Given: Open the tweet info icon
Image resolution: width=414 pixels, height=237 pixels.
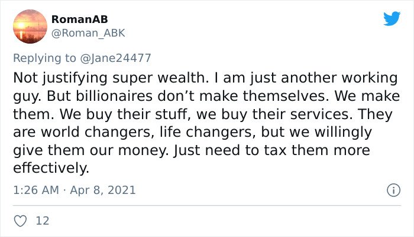Looking at the screenshot, I should point(394,190).
